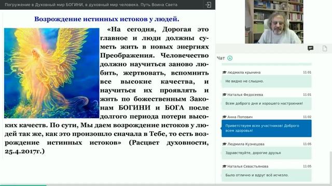Screen dimensions: 332x186
Task: Select the message 'Не видно не слышно.'
Action: tap(266, 81)
